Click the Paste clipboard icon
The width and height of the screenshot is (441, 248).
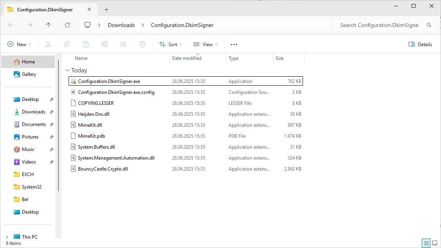(x=86, y=44)
